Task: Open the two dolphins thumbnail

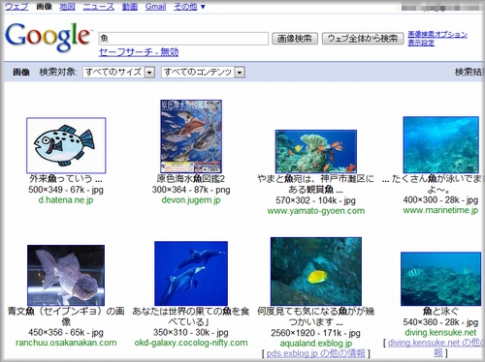Action: [x=191, y=273]
